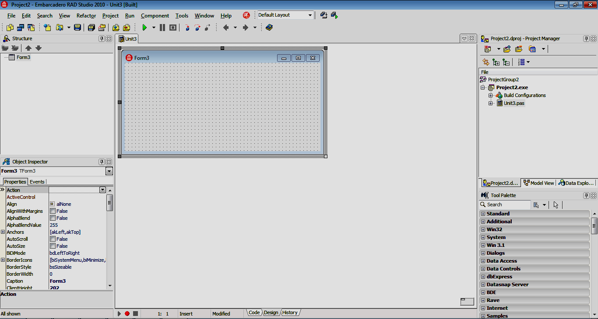Pin the Tool Palette panel

(x=586, y=195)
